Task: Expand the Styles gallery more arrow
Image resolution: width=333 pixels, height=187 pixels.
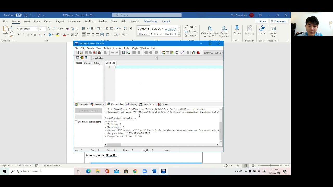Action: [179, 34]
